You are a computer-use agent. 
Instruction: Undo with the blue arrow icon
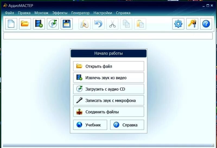click(98, 24)
